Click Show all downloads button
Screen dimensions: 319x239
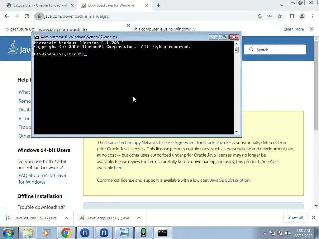(x=295, y=218)
